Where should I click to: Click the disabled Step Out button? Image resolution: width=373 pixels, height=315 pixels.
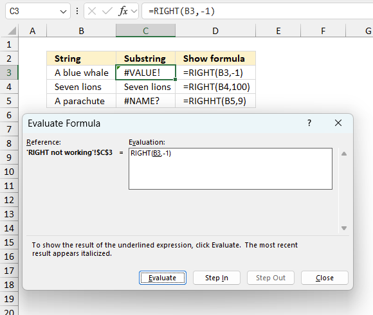point(271,278)
